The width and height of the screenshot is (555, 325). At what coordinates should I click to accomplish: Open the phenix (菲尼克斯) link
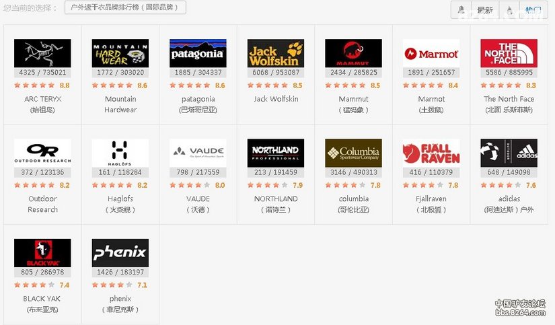pos(120,303)
